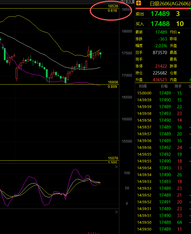Click the latest green candlestick on the chart

point(100,54)
